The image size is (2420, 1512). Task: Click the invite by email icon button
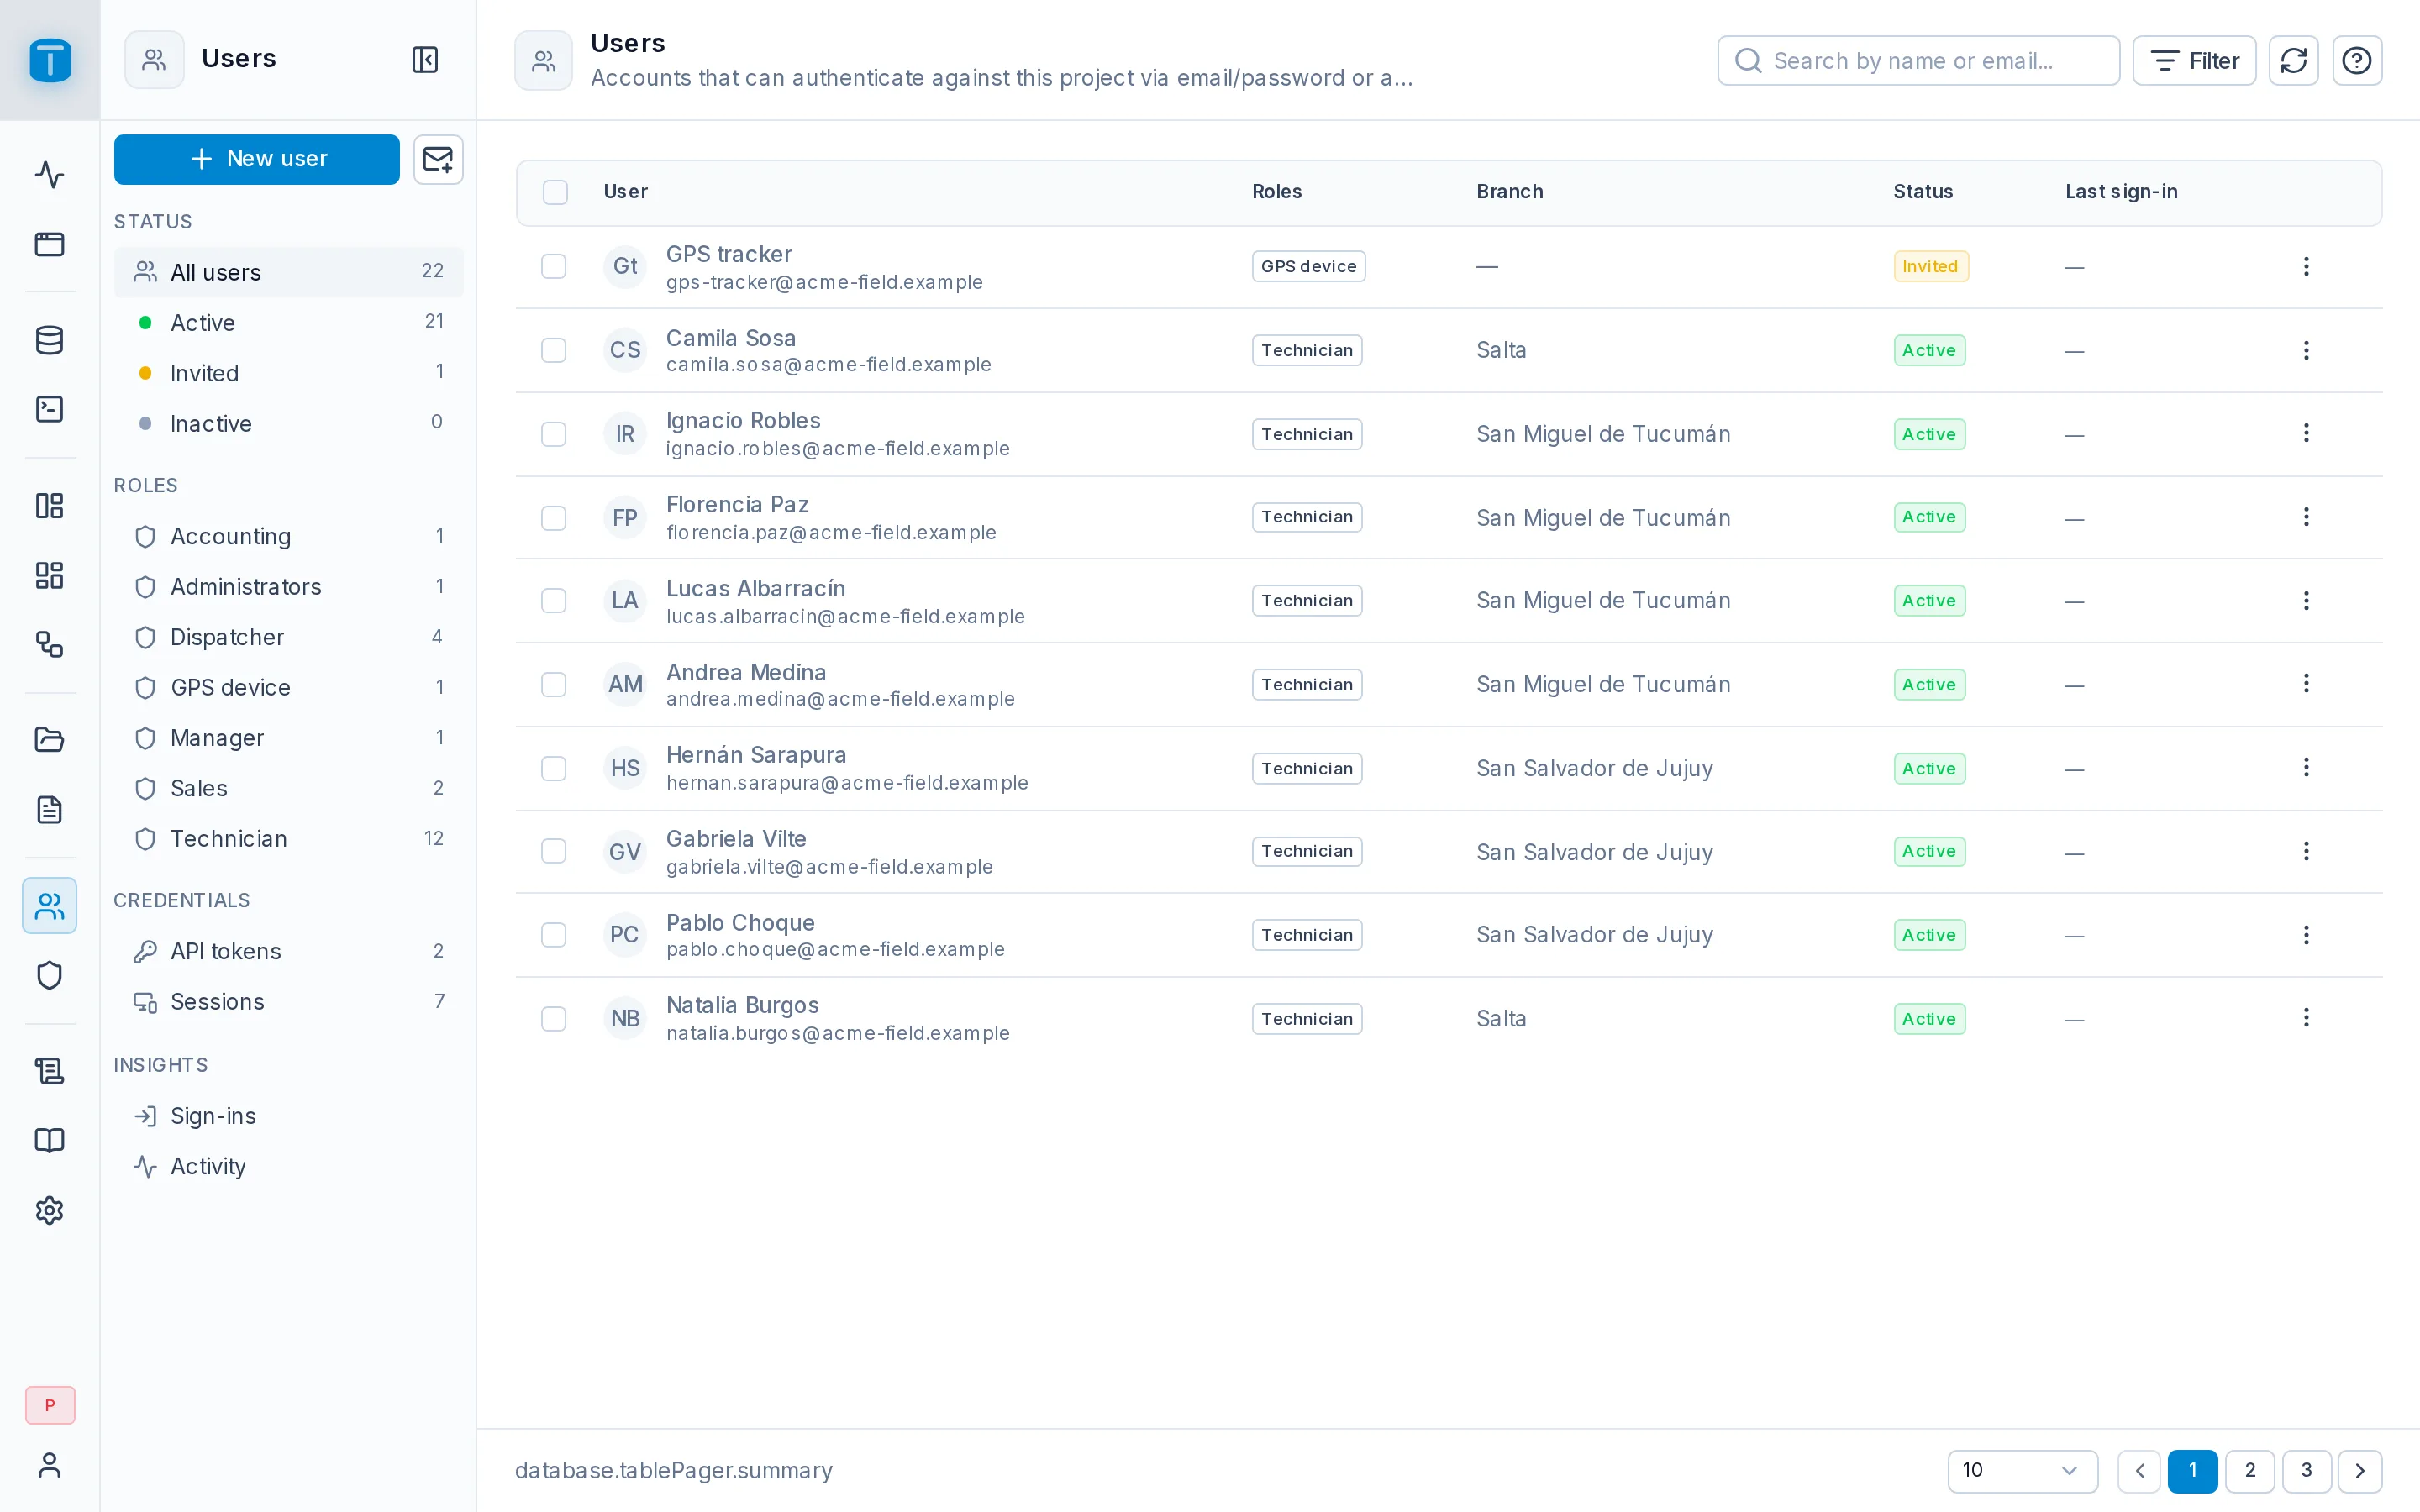point(438,159)
